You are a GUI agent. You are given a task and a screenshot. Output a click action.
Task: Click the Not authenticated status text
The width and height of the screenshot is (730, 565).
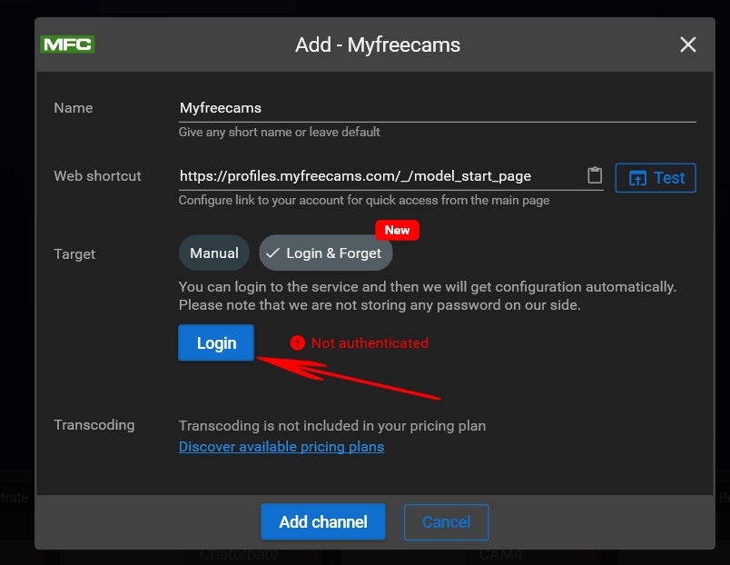(370, 342)
